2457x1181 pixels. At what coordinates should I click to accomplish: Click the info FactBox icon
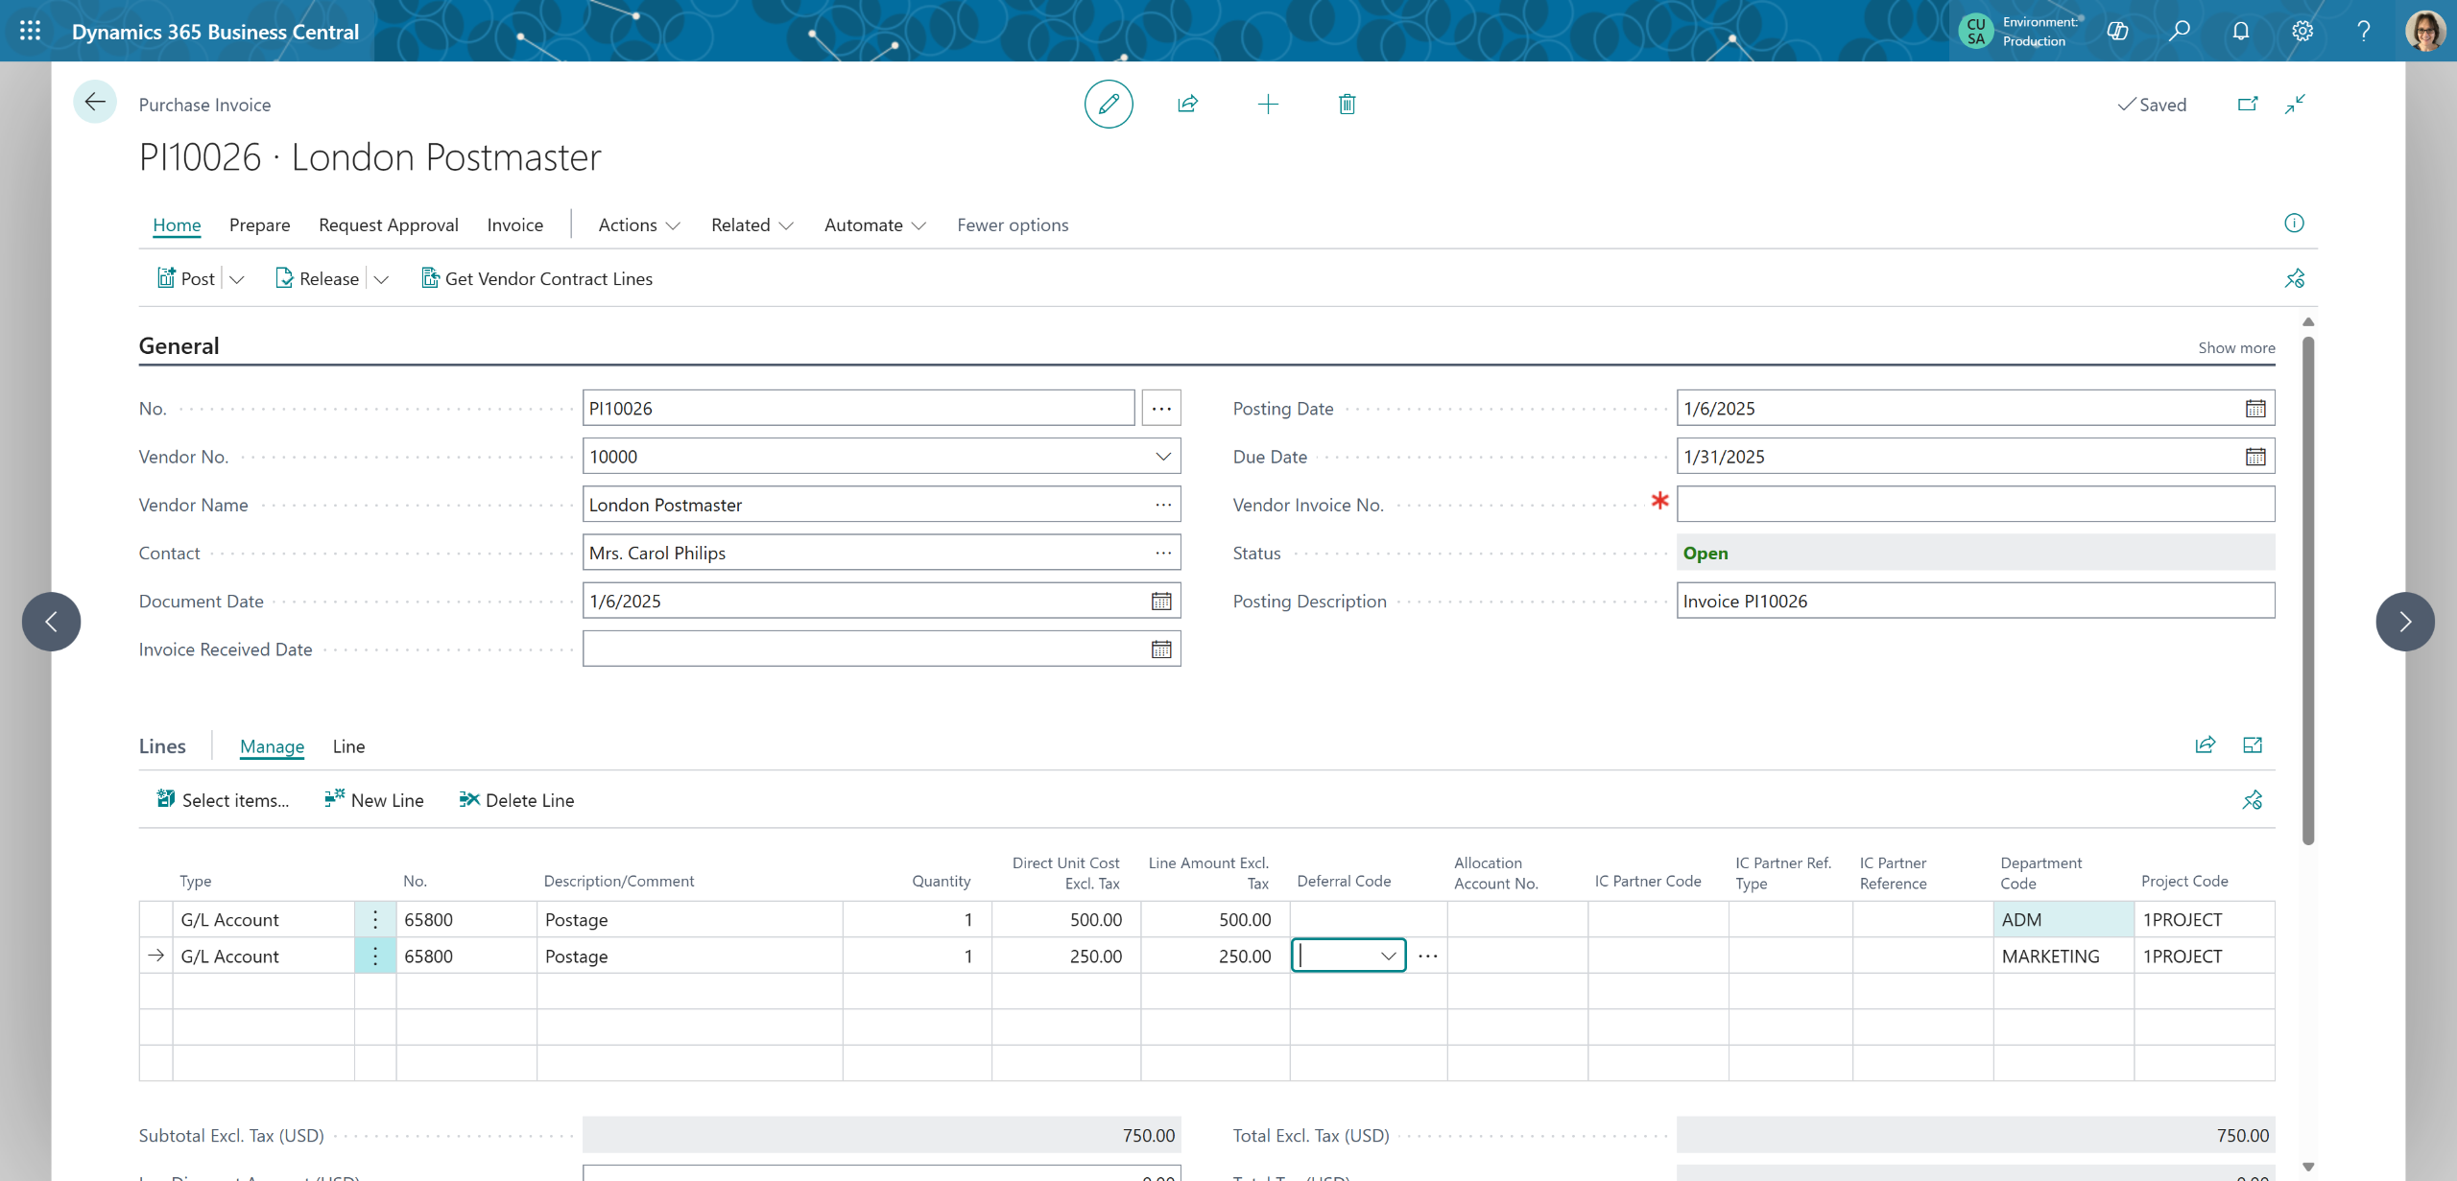2294,224
